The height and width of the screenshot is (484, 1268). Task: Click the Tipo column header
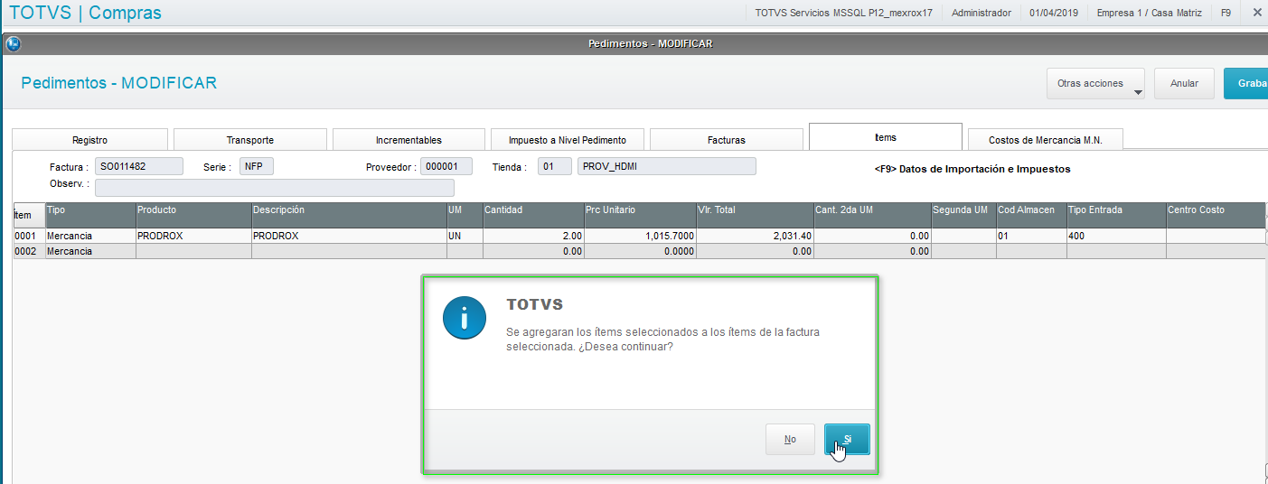(x=90, y=215)
